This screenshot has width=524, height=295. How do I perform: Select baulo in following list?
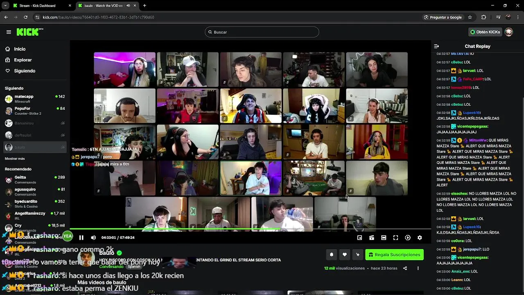35,147
